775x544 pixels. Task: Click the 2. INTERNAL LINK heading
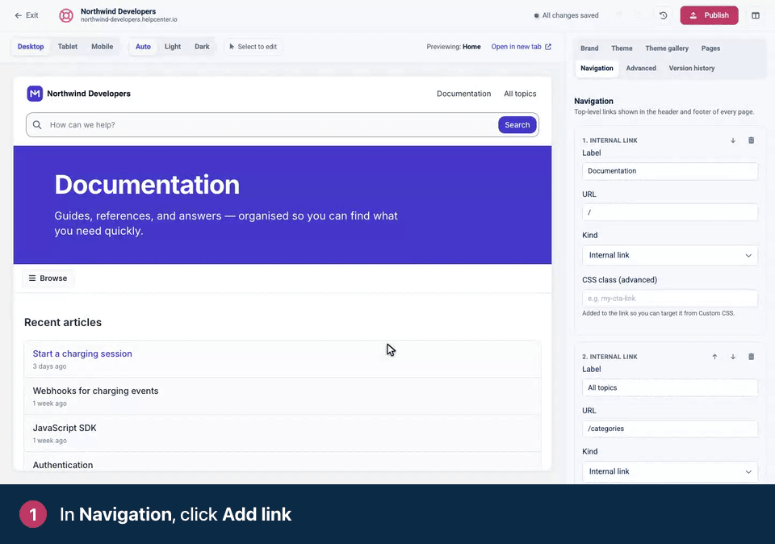(x=610, y=357)
